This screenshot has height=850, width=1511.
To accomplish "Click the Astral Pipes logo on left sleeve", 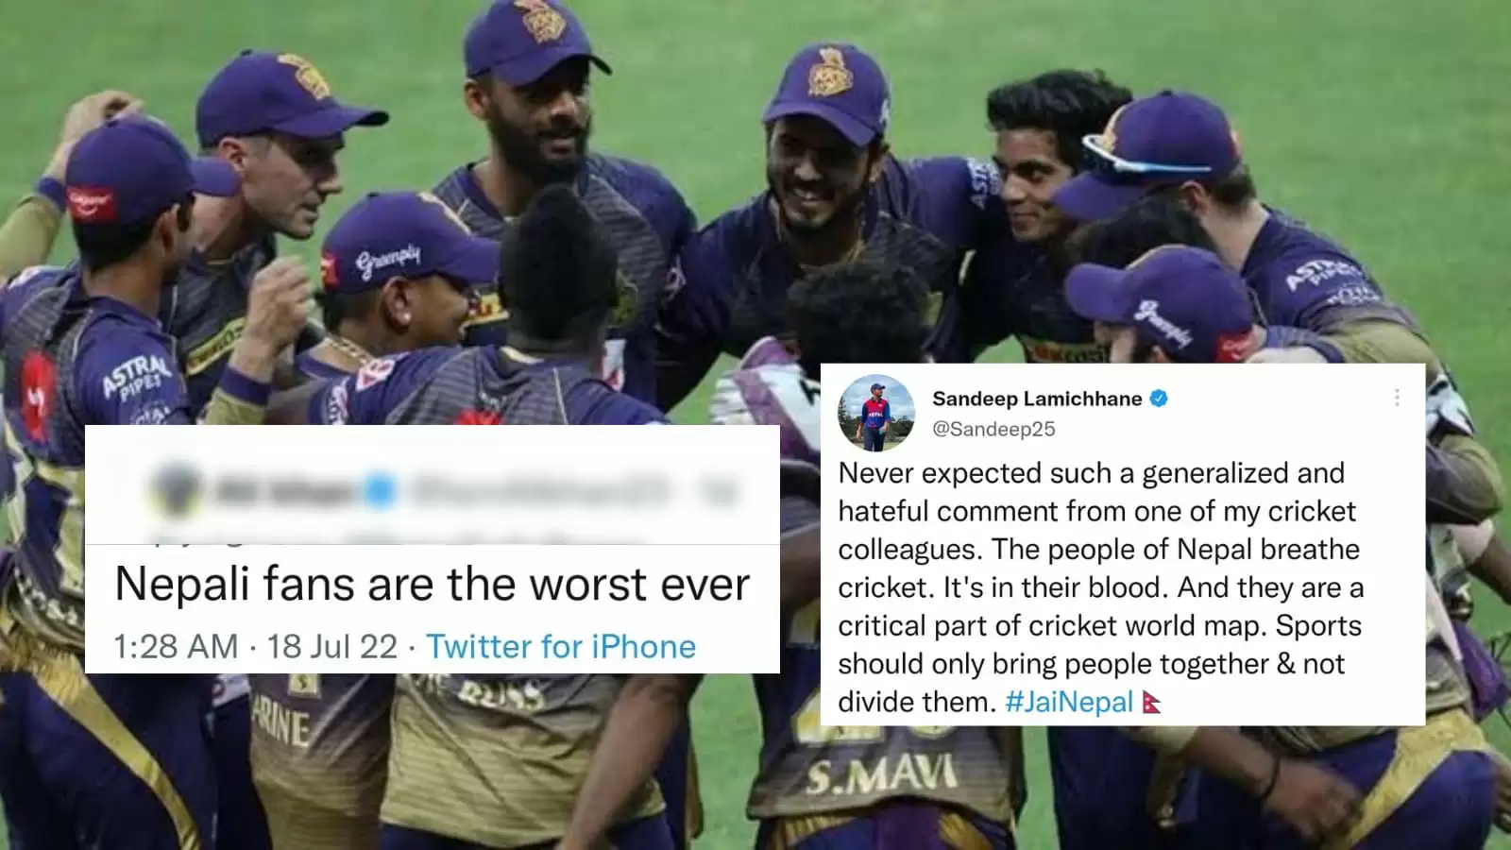I will [137, 376].
